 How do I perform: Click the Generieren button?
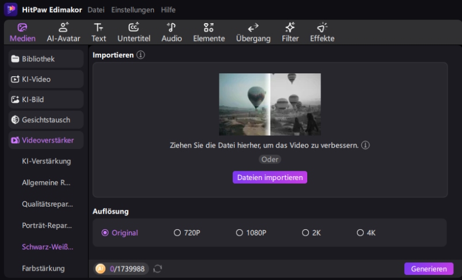tap(429, 269)
